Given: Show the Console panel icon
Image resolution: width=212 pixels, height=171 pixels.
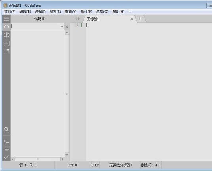Looking at the screenshot, I should [6, 141].
